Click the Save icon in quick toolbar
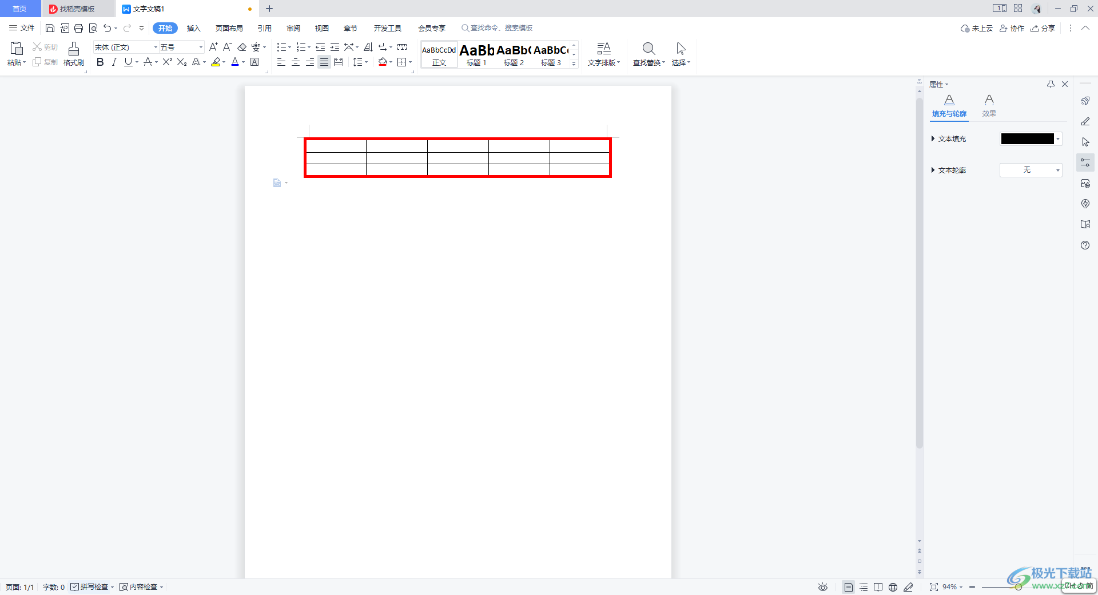This screenshot has height=595, width=1098. point(50,28)
